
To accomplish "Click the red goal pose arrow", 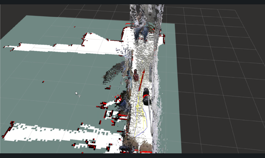I will click(x=142, y=80).
